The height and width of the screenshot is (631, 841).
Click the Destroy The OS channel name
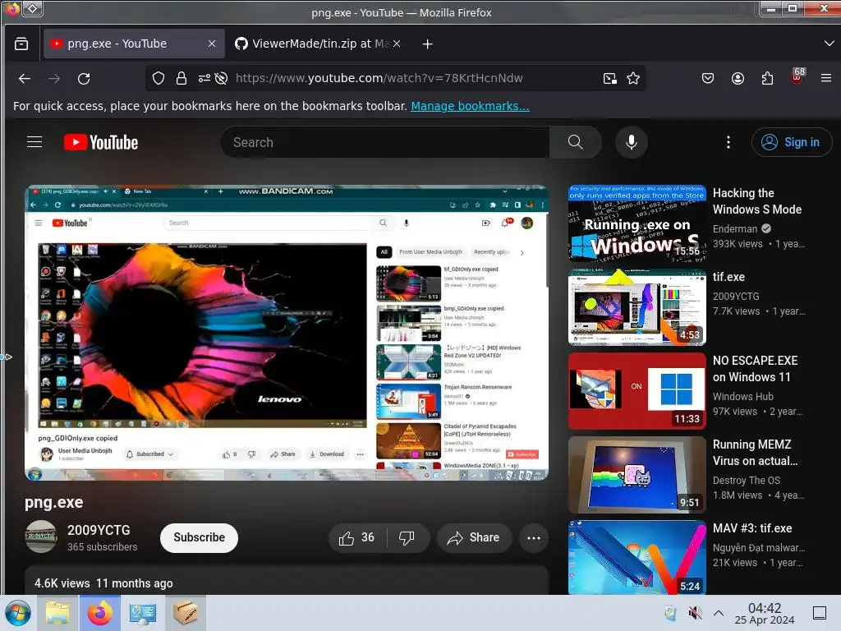pyautogui.click(x=746, y=480)
